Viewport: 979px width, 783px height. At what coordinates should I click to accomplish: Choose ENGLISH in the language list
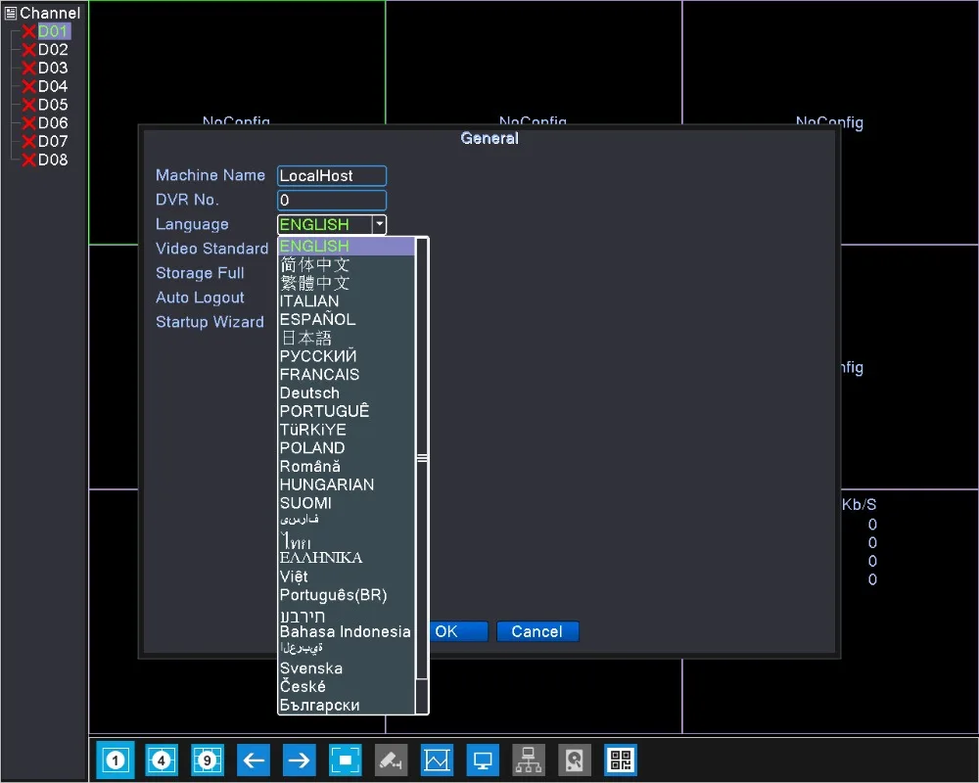[346, 246]
